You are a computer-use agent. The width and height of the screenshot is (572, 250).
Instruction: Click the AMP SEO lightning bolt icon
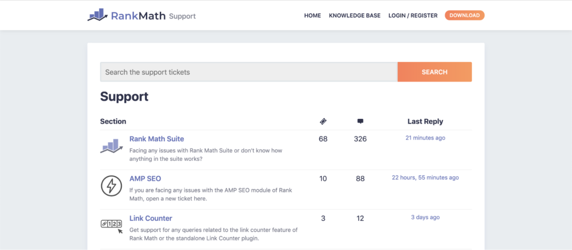click(111, 186)
